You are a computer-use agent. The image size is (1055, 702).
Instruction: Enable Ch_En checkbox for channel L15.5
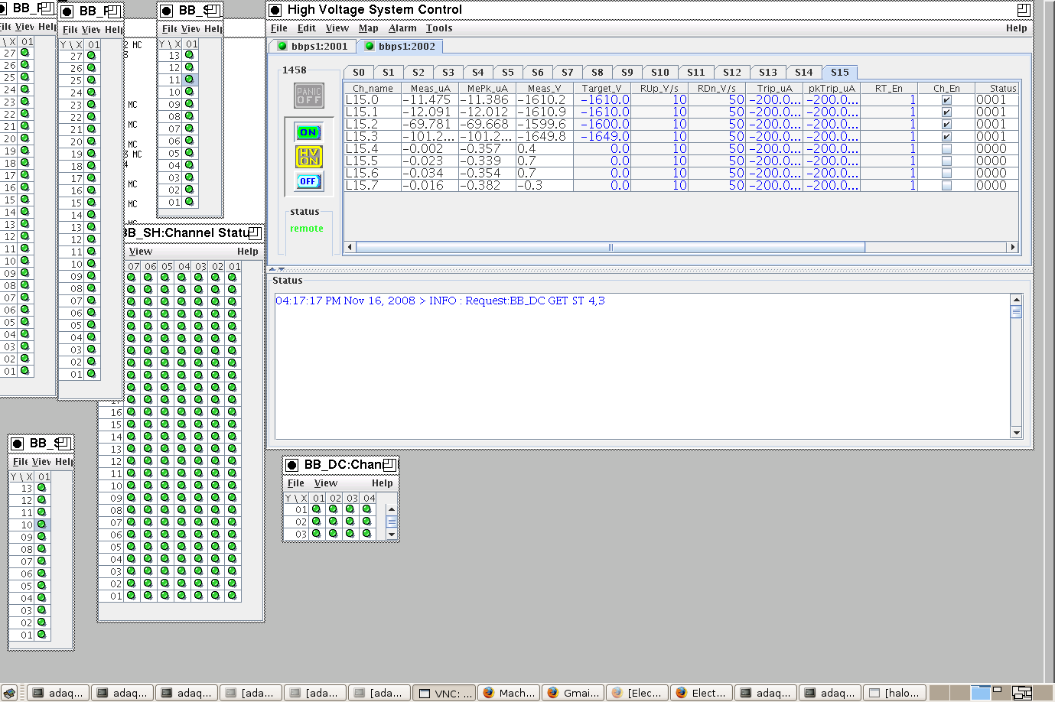[x=946, y=161]
